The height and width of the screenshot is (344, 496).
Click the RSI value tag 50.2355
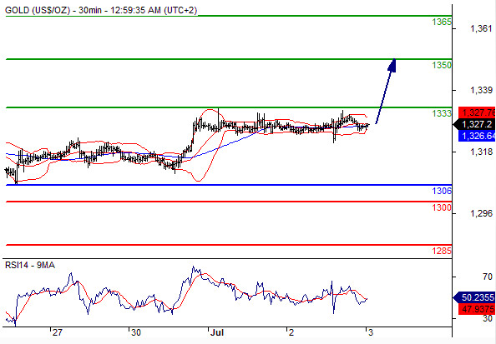tap(474, 297)
